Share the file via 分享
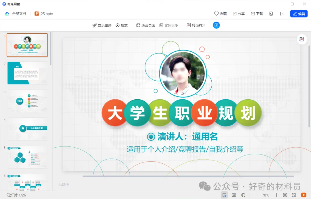 click(239, 14)
